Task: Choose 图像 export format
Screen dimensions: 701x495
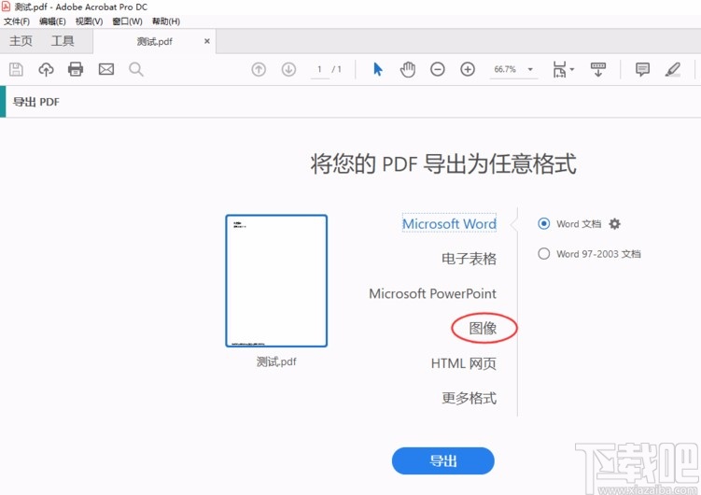Action: (x=483, y=328)
